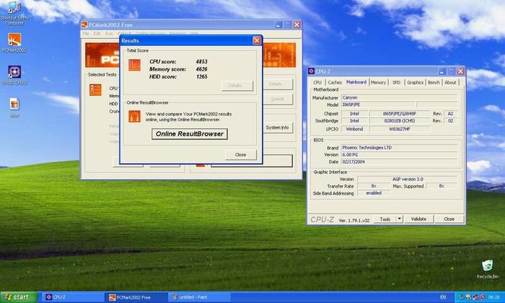Click Close in the Results dialog
505x303 pixels.
click(x=240, y=154)
